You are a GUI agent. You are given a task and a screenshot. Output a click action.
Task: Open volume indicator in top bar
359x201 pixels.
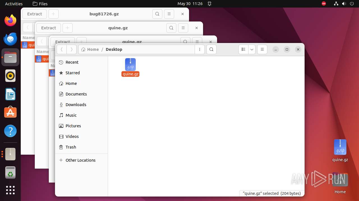point(344,4)
